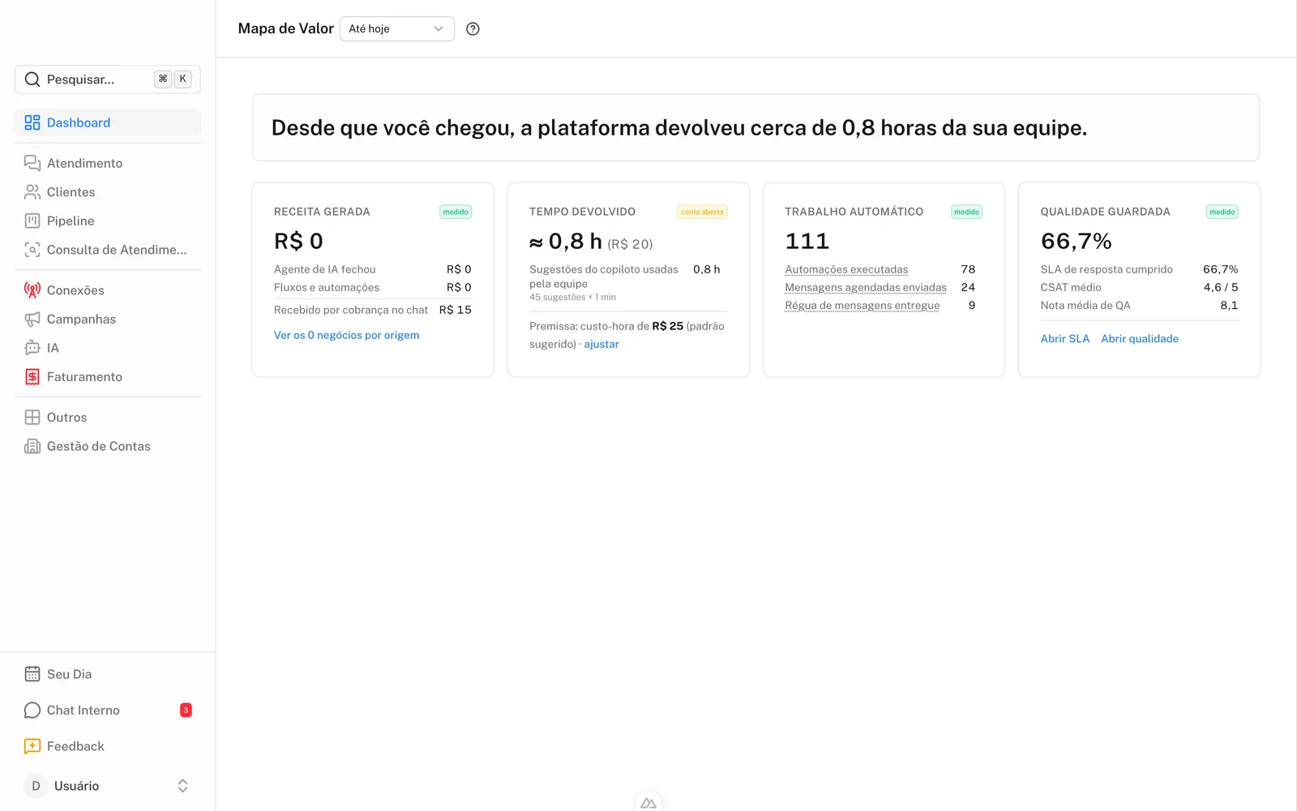Click the Seu Dia calendar icon

(32, 674)
